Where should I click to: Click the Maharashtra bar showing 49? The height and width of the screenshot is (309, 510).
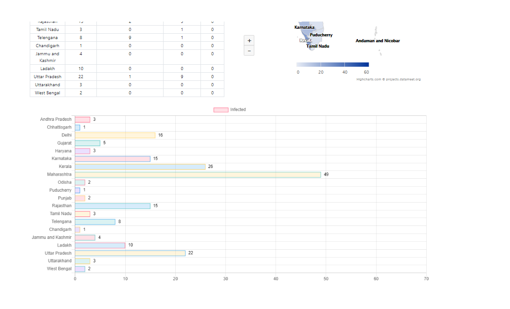pos(198,175)
